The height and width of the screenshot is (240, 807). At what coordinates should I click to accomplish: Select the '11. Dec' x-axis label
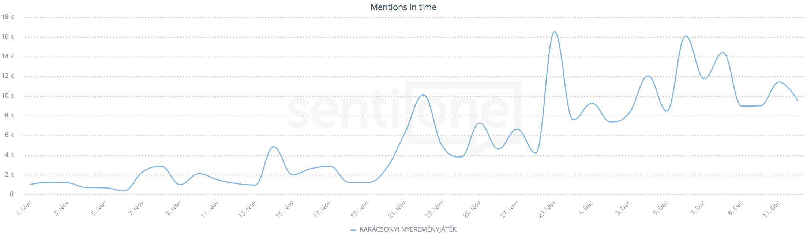tap(772, 209)
